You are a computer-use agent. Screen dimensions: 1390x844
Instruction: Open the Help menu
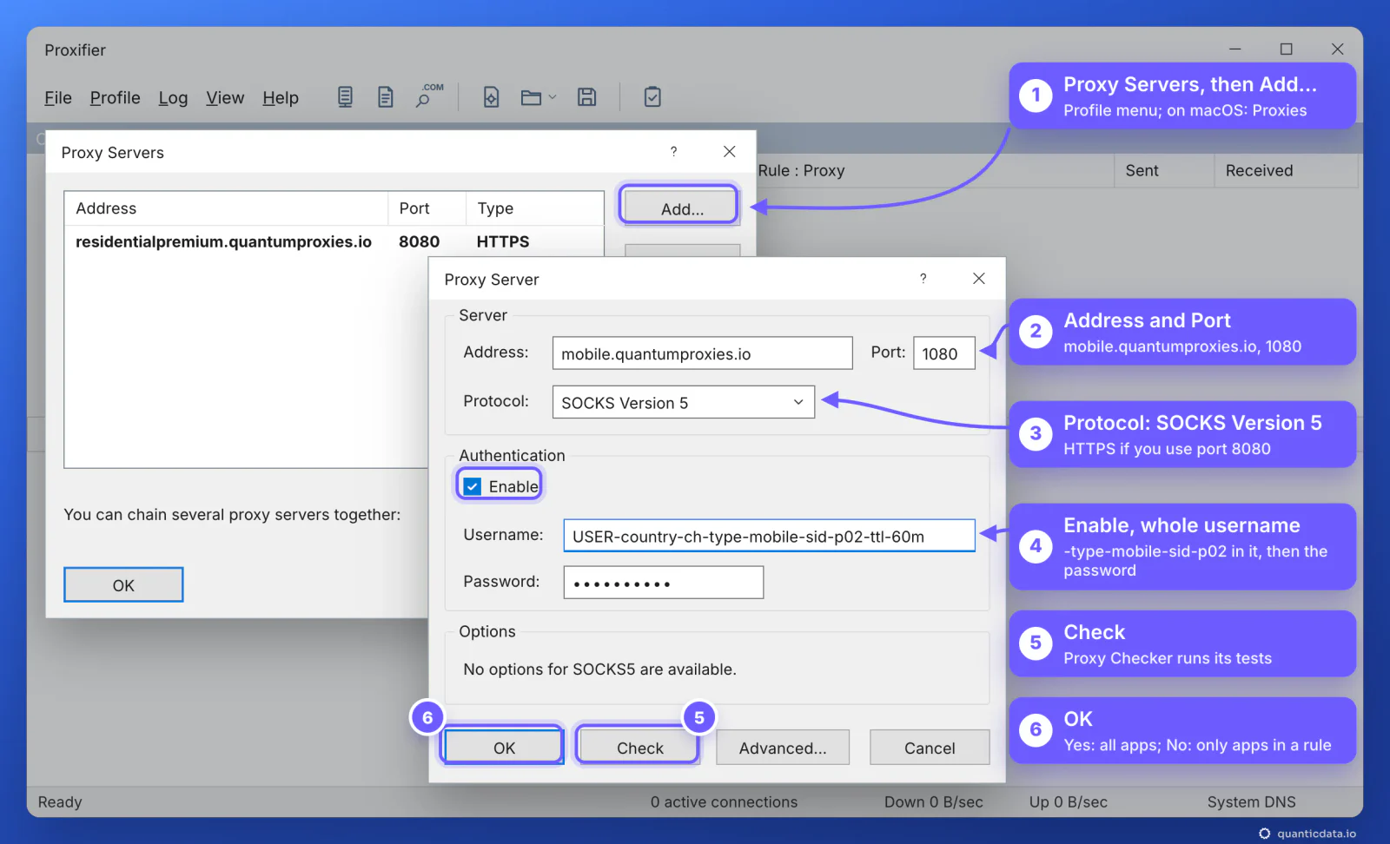[281, 98]
